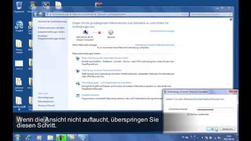The image size is (251, 141).
Task: Click the search magnifier in Control Panel
Action: (230, 14)
